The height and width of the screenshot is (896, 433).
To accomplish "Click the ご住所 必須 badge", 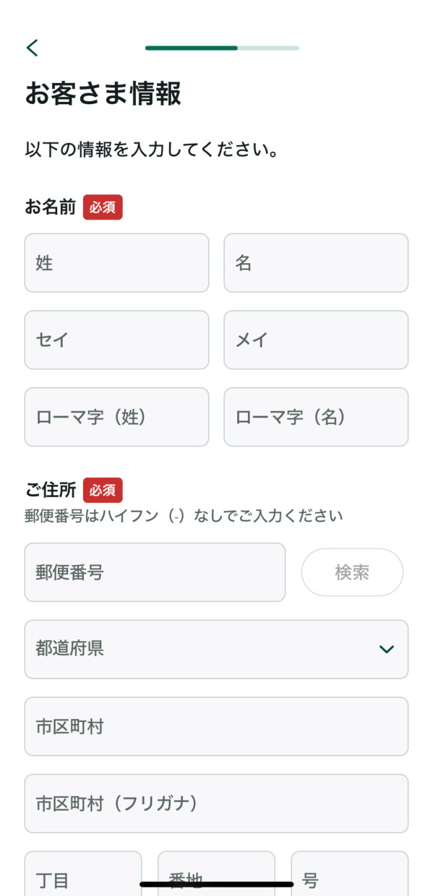I will click(103, 490).
